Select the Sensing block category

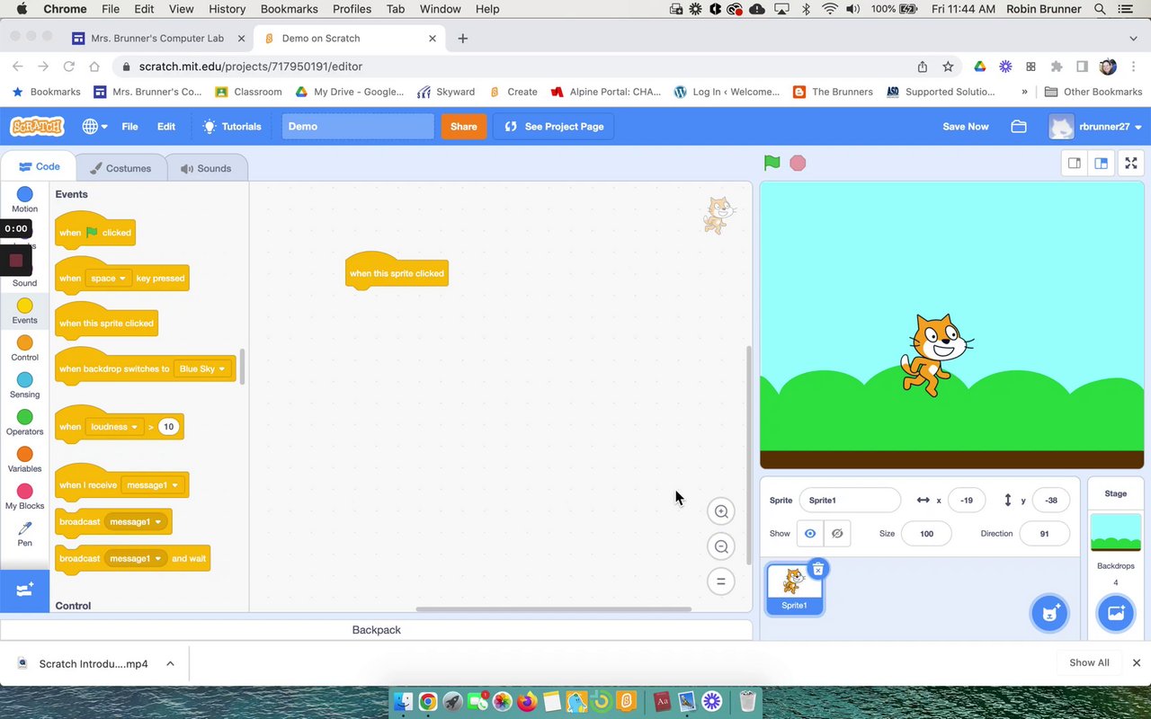[24, 386]
